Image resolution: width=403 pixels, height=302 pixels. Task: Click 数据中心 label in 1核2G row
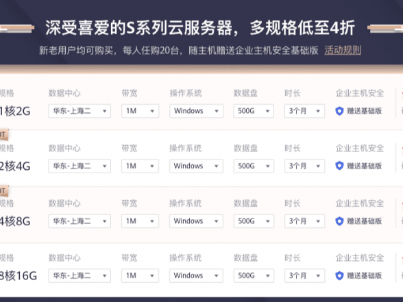pyautogui.click(x=64, y=93)
